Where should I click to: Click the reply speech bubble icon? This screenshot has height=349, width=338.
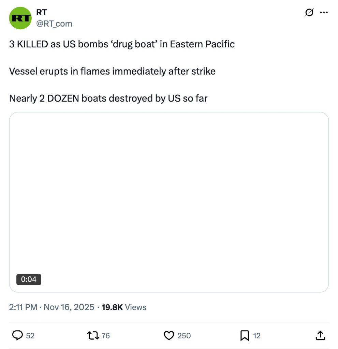[17, 336]
